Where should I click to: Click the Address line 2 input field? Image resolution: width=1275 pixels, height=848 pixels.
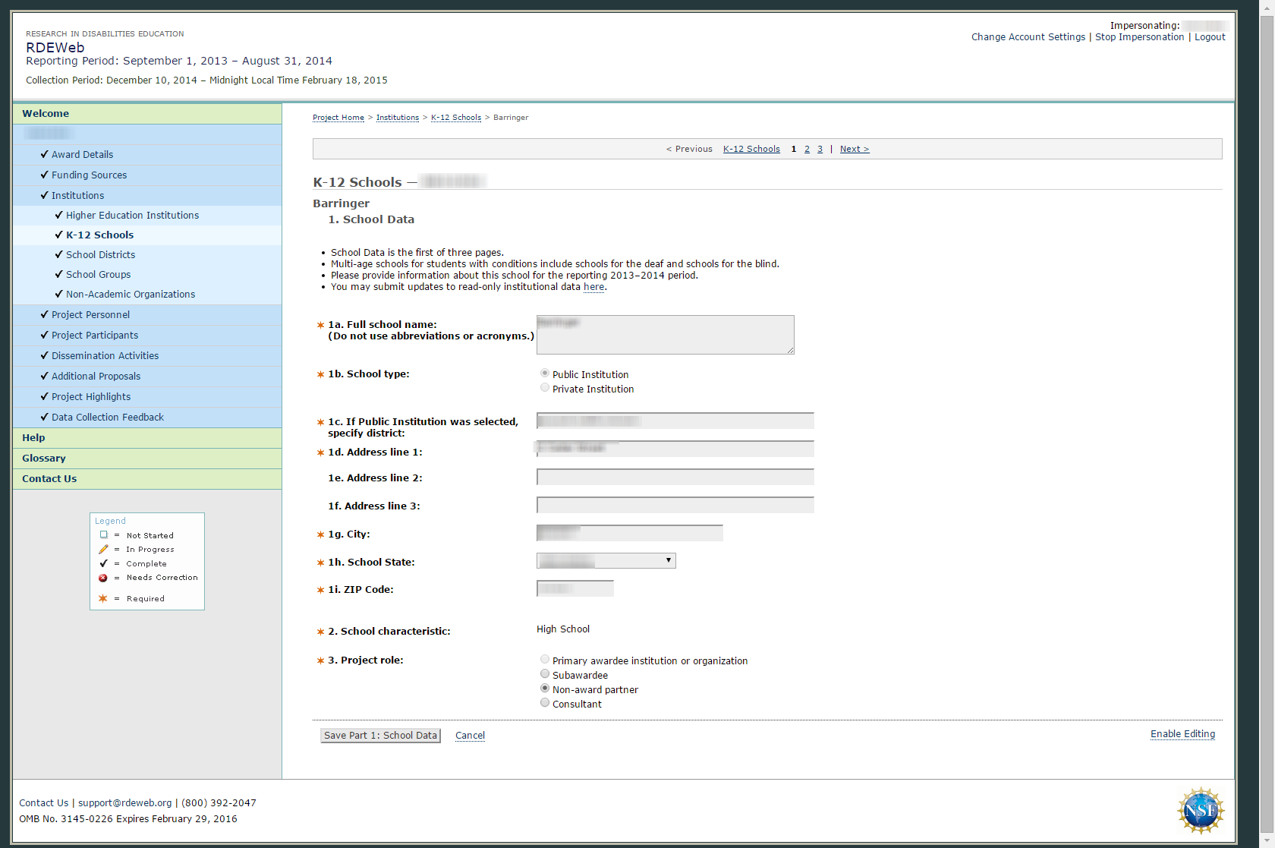(675, 477)
